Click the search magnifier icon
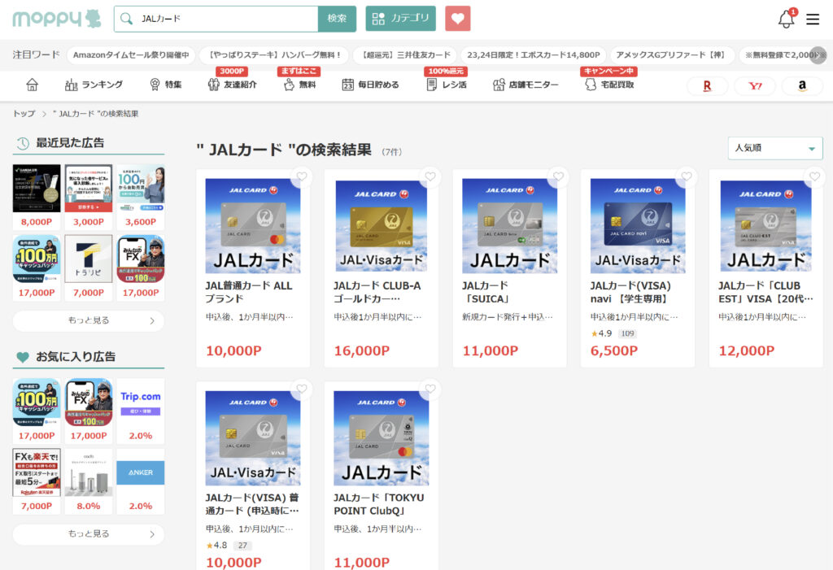The height and width of the screenshot is (570, 833). click(x=126, y=19)
